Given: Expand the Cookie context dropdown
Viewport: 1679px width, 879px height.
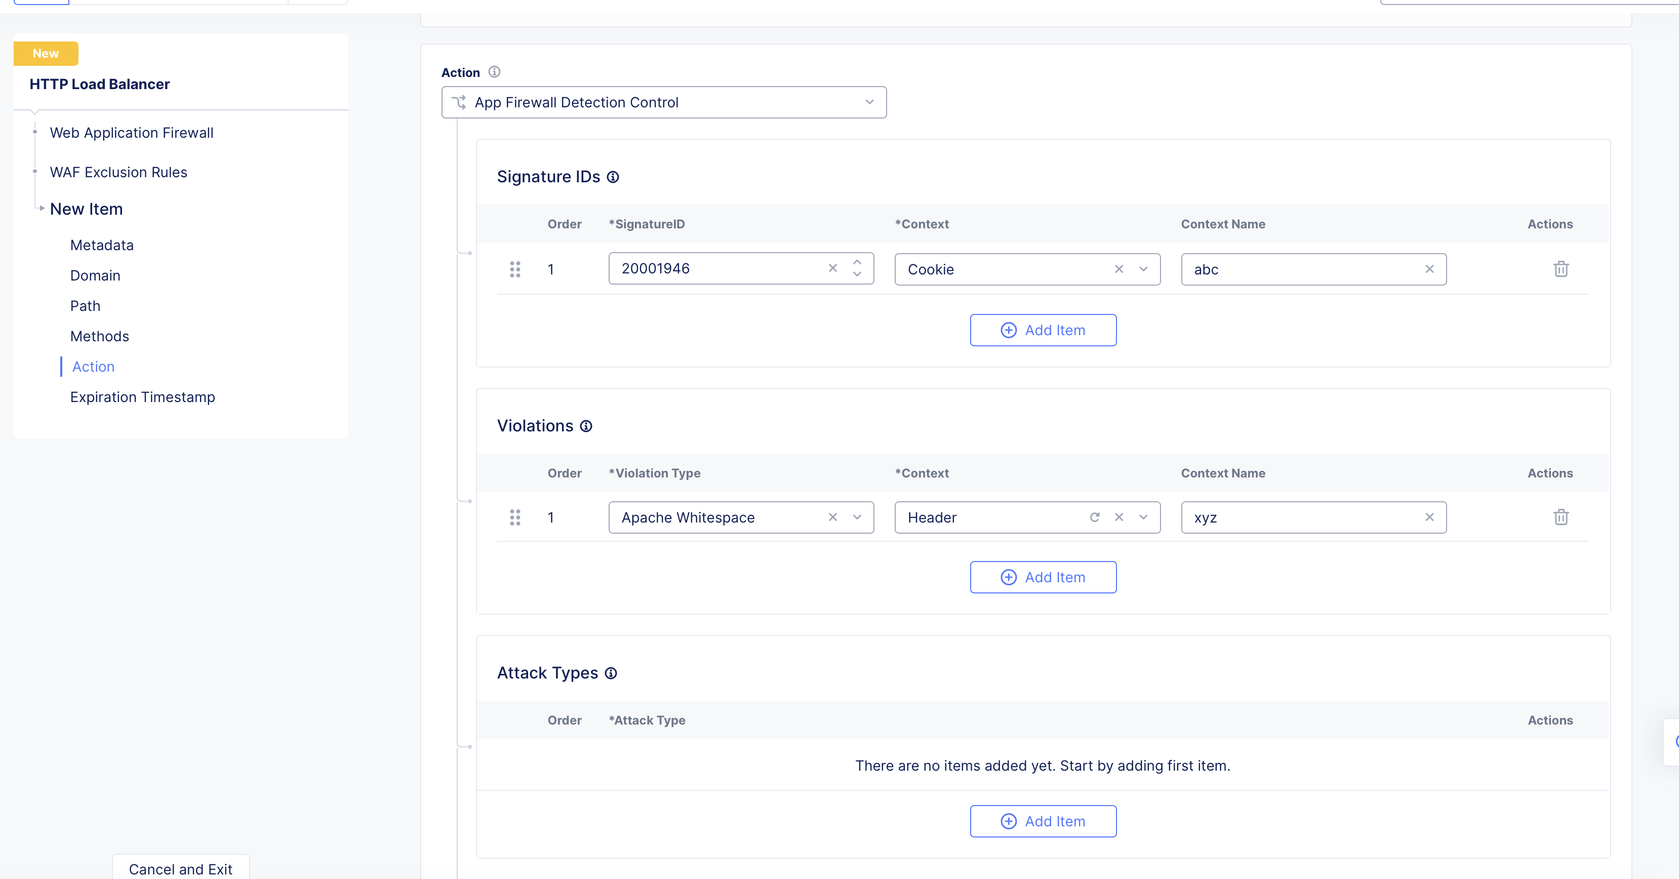Looking at the screenshot, I should (x=1143, y=269).
